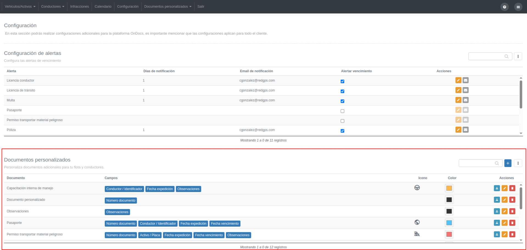Go to the Infracciones menu item
This screenshot has height=250, width=527.
[79, 6]
